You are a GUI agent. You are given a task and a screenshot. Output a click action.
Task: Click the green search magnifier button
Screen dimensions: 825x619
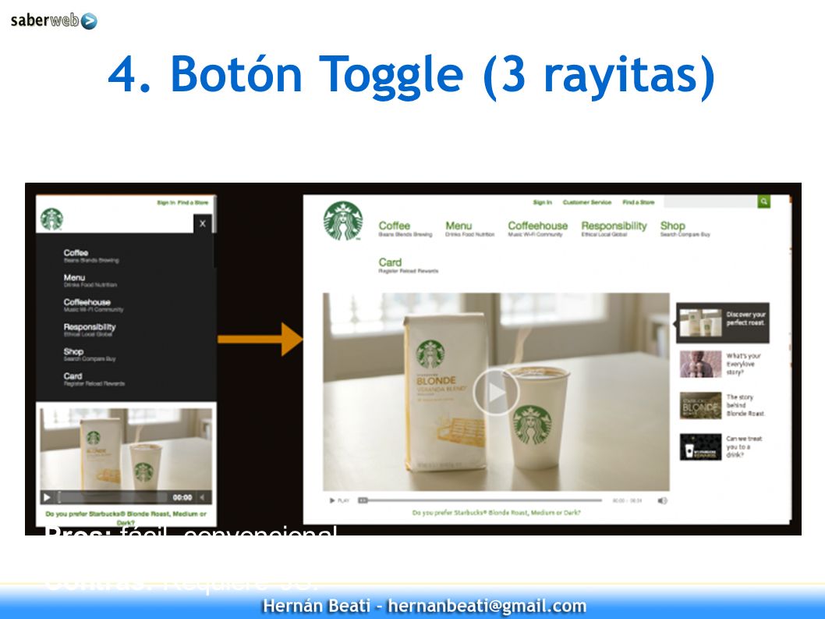764,201
